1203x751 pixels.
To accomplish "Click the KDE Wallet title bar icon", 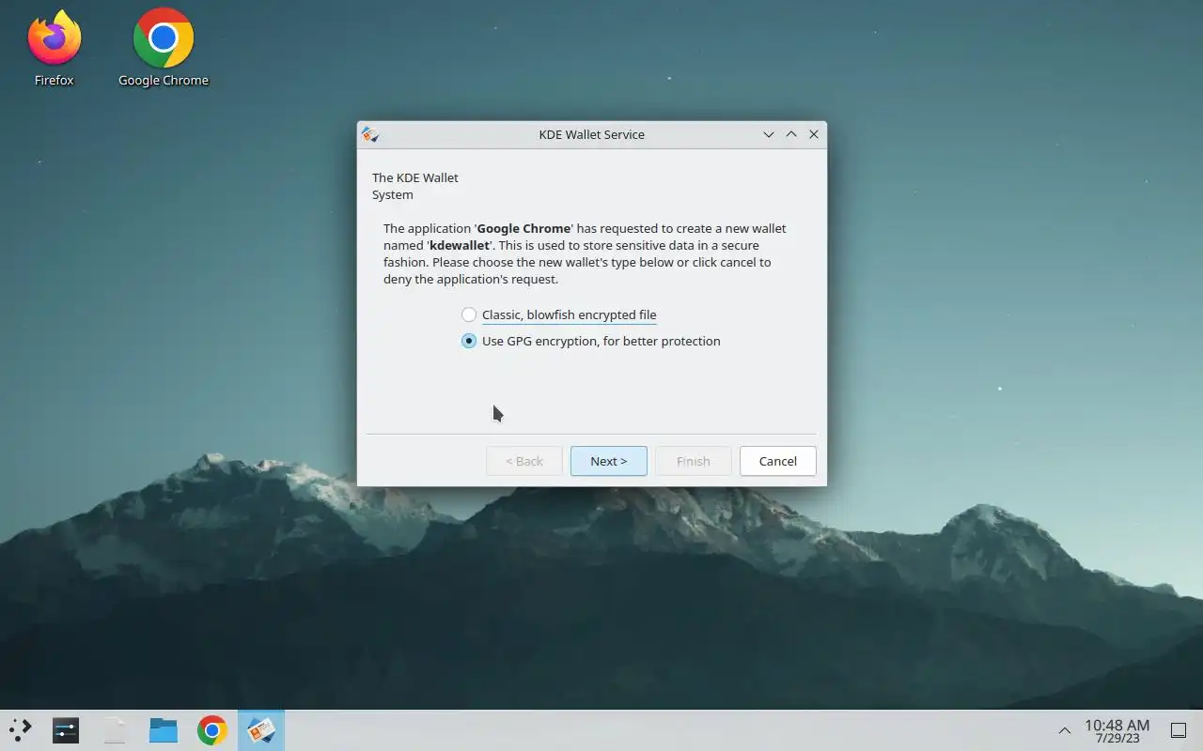I will tap(370, 134).
